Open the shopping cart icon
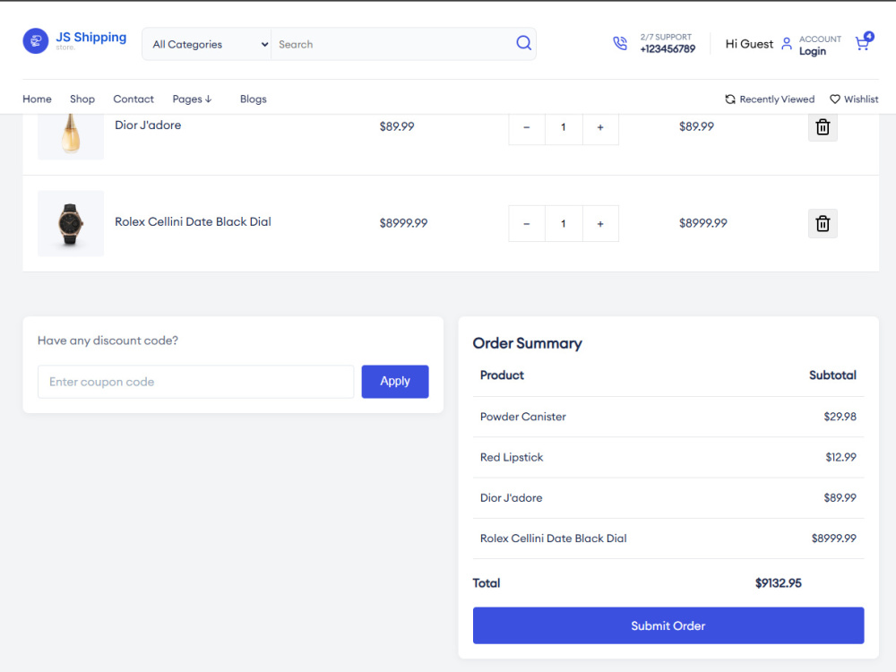Viewport: 896px width, 672px height. pos(864,42)
